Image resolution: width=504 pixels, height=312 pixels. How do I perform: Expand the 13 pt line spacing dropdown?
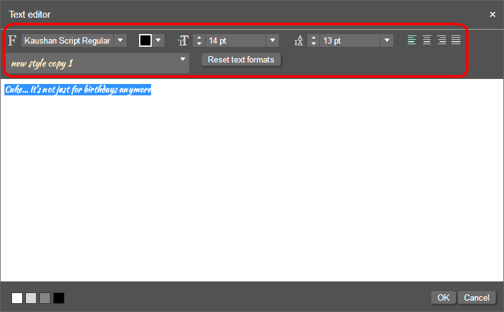click(386, 40)
